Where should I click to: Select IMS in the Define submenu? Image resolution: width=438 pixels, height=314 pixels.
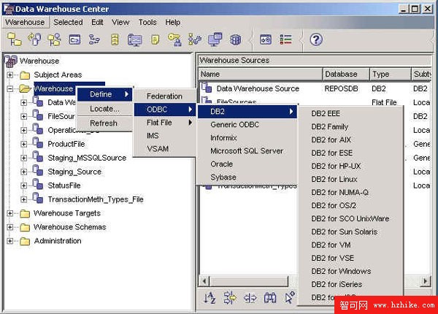click(x=165, y=136)
